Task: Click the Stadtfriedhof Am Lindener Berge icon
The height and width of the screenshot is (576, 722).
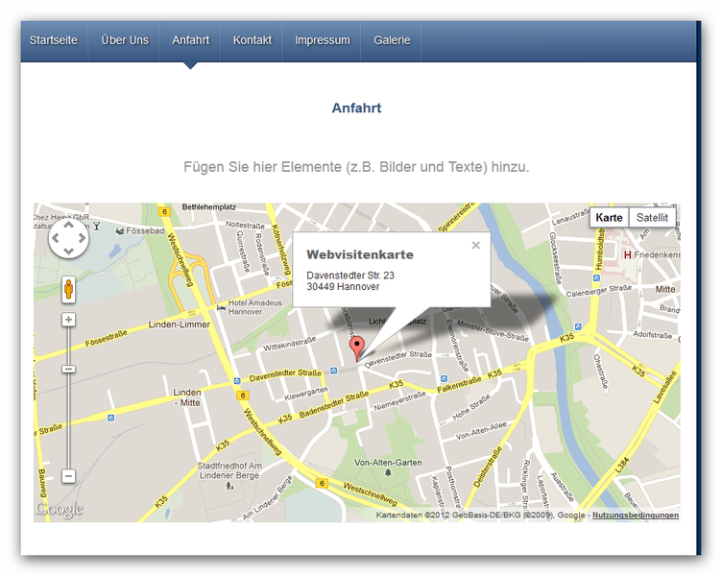Action: 229,485
